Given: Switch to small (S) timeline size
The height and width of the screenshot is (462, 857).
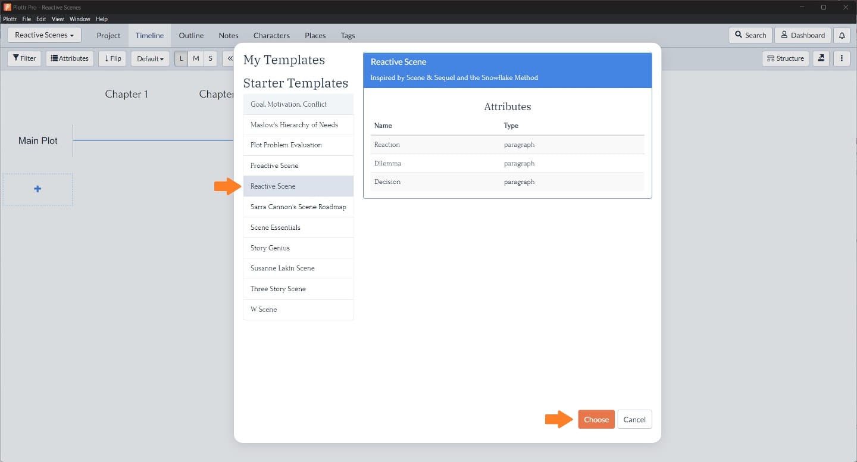Looking at the screenshot, I should 210,58.
